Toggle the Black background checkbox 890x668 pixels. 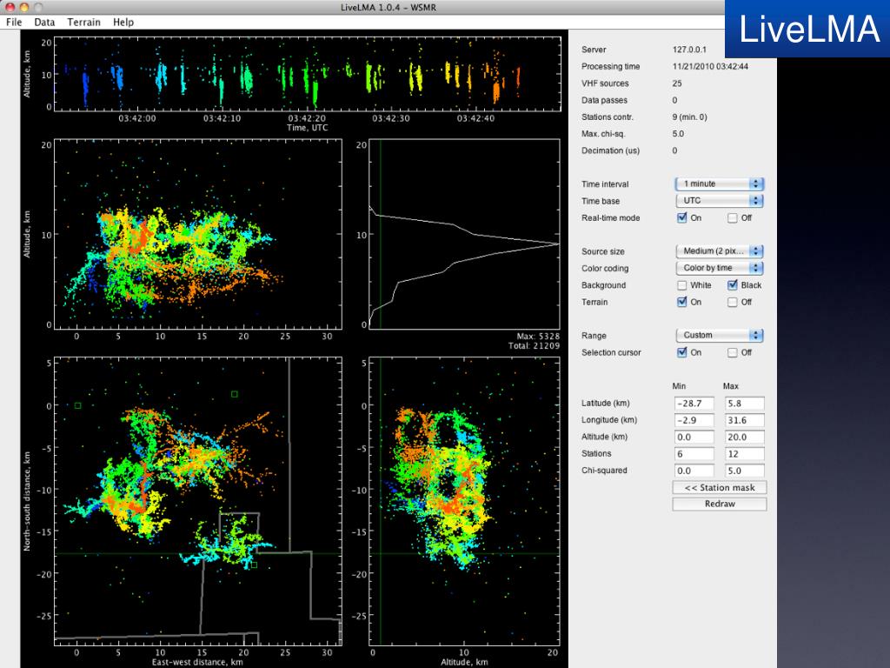(x=732, y=284)
